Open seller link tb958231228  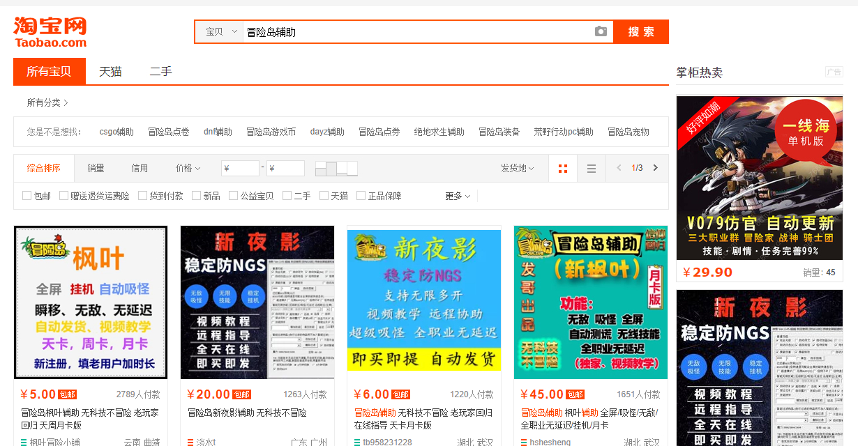click(388, 443)
